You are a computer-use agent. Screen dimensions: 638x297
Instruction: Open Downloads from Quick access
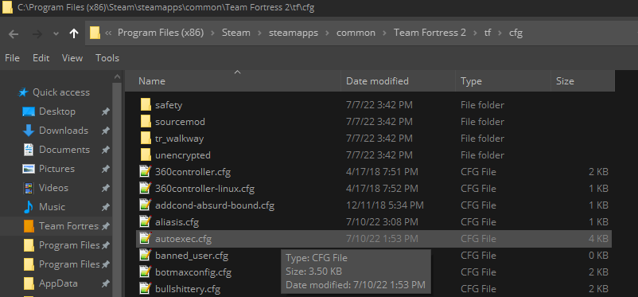(64, 131)
